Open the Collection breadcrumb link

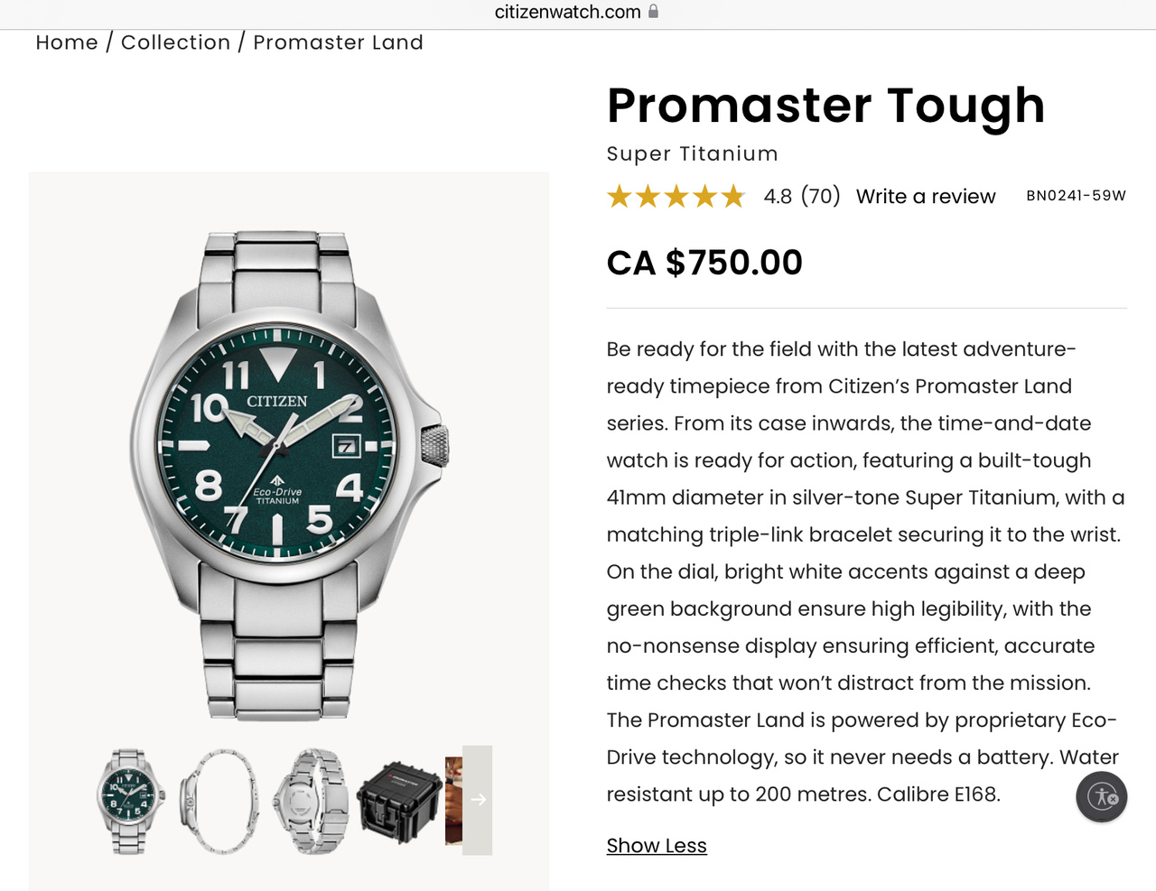(x=176, y=42)
